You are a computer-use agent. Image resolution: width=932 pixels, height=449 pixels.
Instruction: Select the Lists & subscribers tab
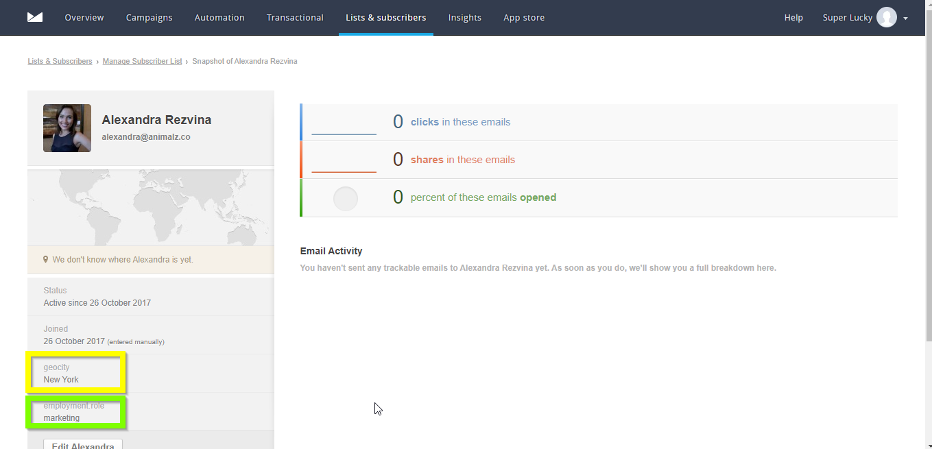point(386,17)
